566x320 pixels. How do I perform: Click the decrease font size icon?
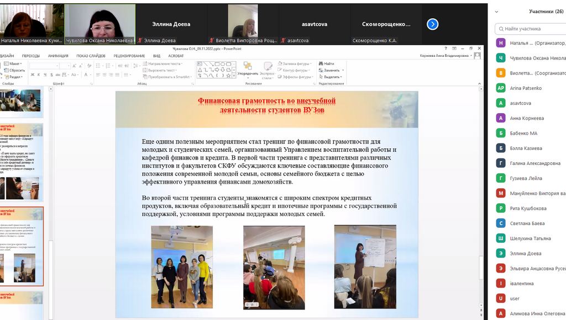click(x=81, y=66)
